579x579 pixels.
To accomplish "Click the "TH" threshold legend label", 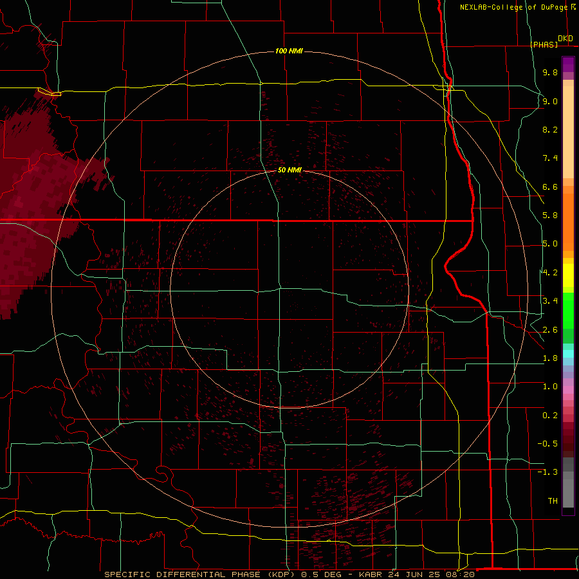I will (553, 501).
